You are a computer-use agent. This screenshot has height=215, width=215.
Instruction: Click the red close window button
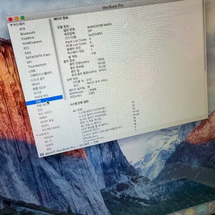(10, 19)
